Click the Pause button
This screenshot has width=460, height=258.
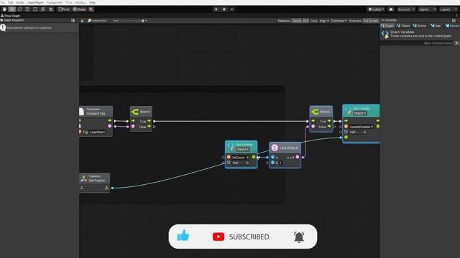coord(224,9)
